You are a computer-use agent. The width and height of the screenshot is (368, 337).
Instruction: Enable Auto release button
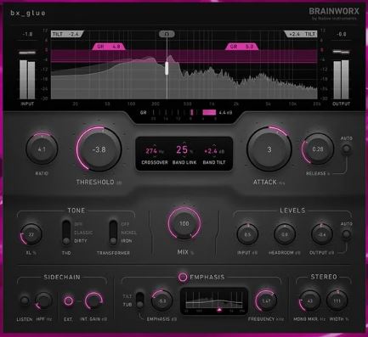point(346,149)
